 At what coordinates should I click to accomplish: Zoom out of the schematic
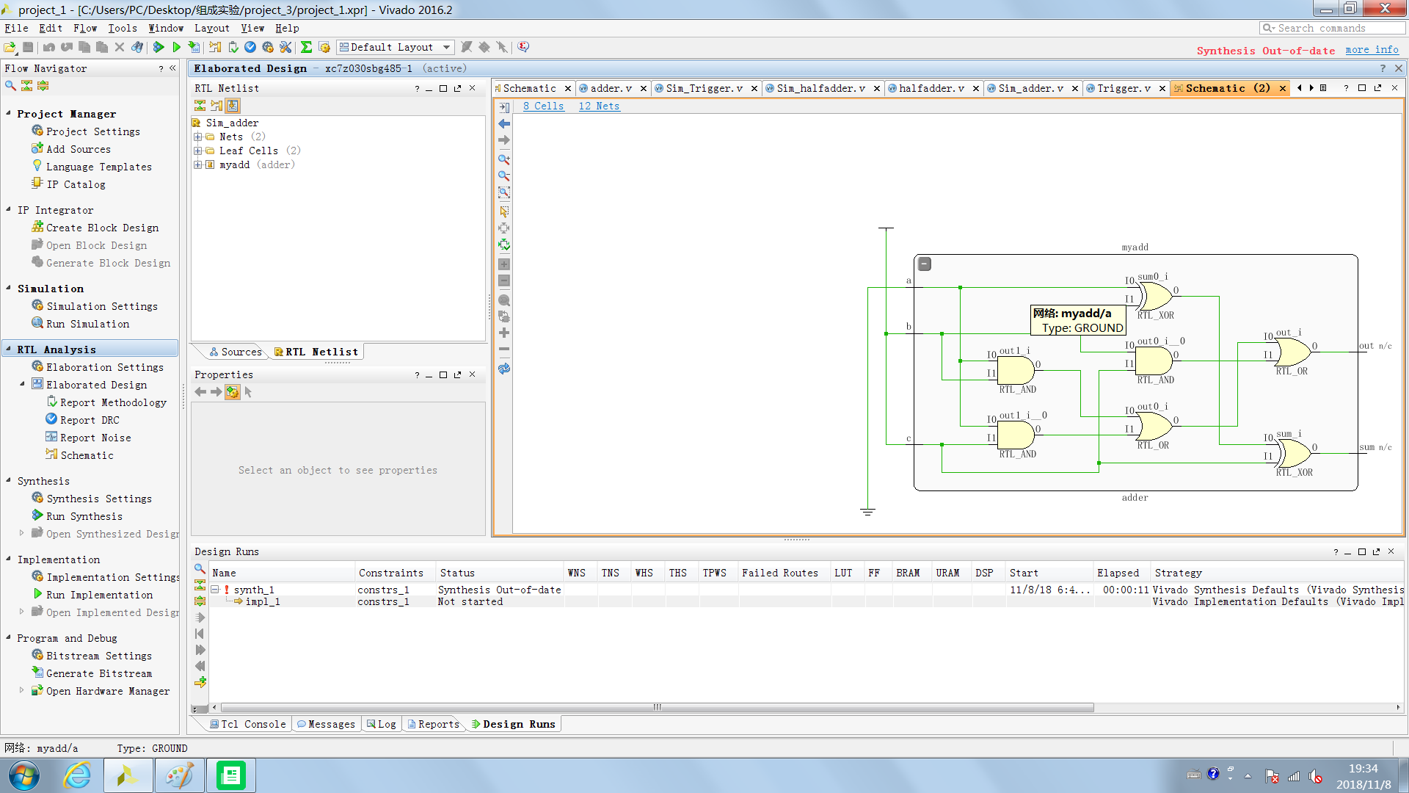click(504, 176)
